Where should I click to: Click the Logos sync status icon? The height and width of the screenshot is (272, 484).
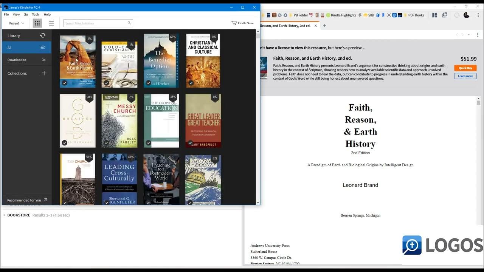[456, 15]
